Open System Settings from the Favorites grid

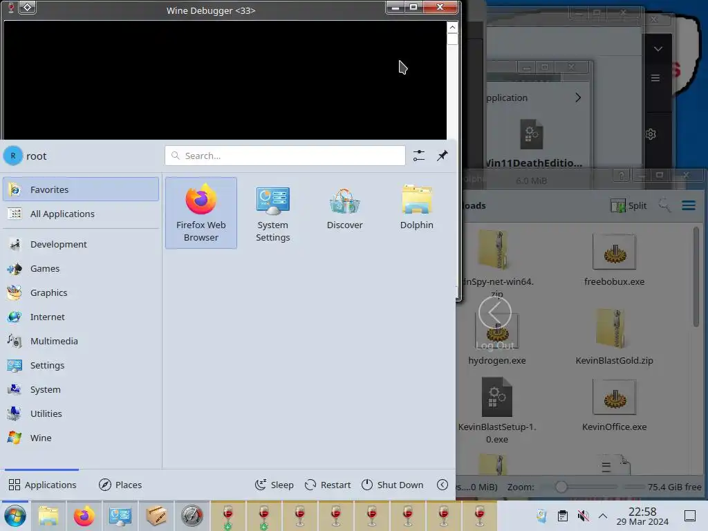tap(272, 213)
